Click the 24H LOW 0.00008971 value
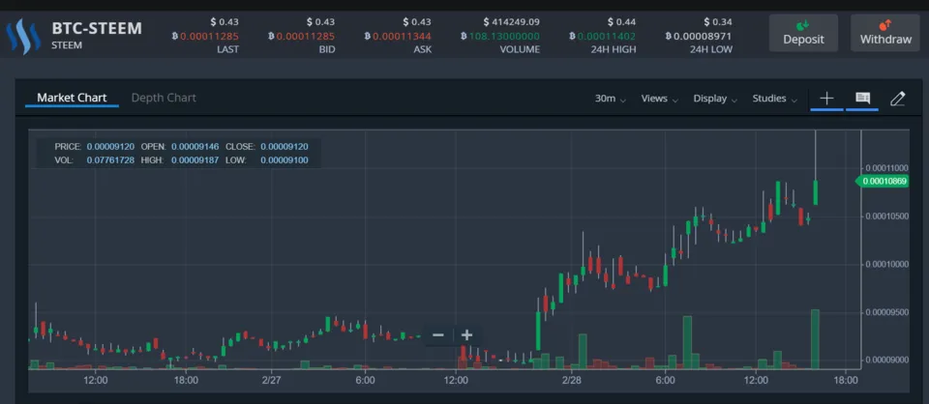Viewport: 929px width, 404px height. [x=703, y=36]
